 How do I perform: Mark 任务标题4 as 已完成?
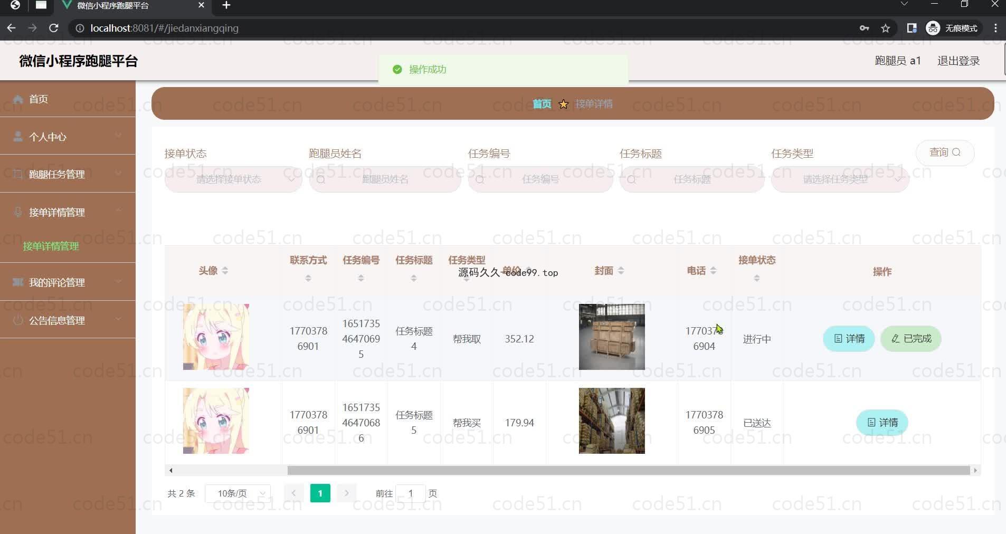point(911,339)
